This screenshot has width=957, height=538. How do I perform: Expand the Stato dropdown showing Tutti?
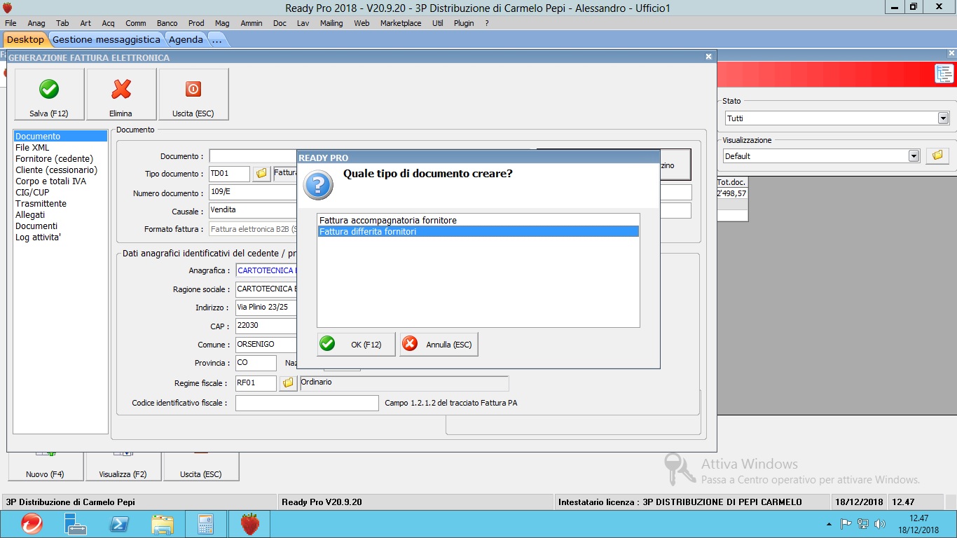click(x=943, y=118)
